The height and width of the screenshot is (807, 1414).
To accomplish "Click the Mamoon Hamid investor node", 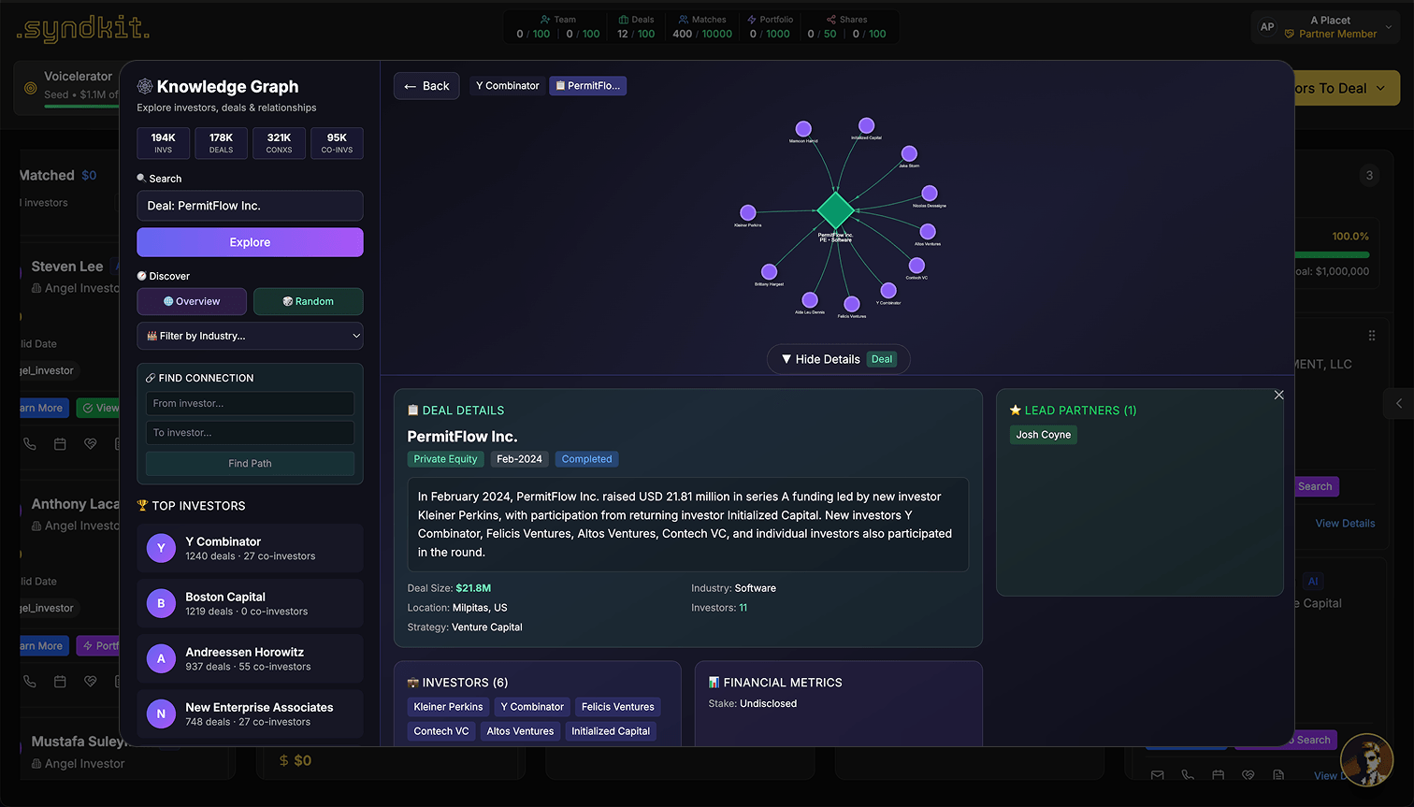I will [x=803, y=129].
